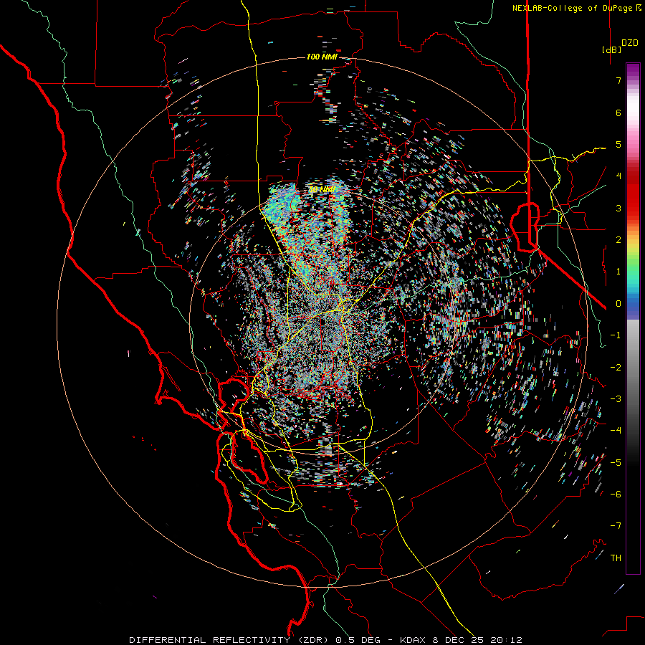Viewport: 645px width, 645px height.
Task: Click the 0.5 DEG elevation text
Action: click(358, 640)
